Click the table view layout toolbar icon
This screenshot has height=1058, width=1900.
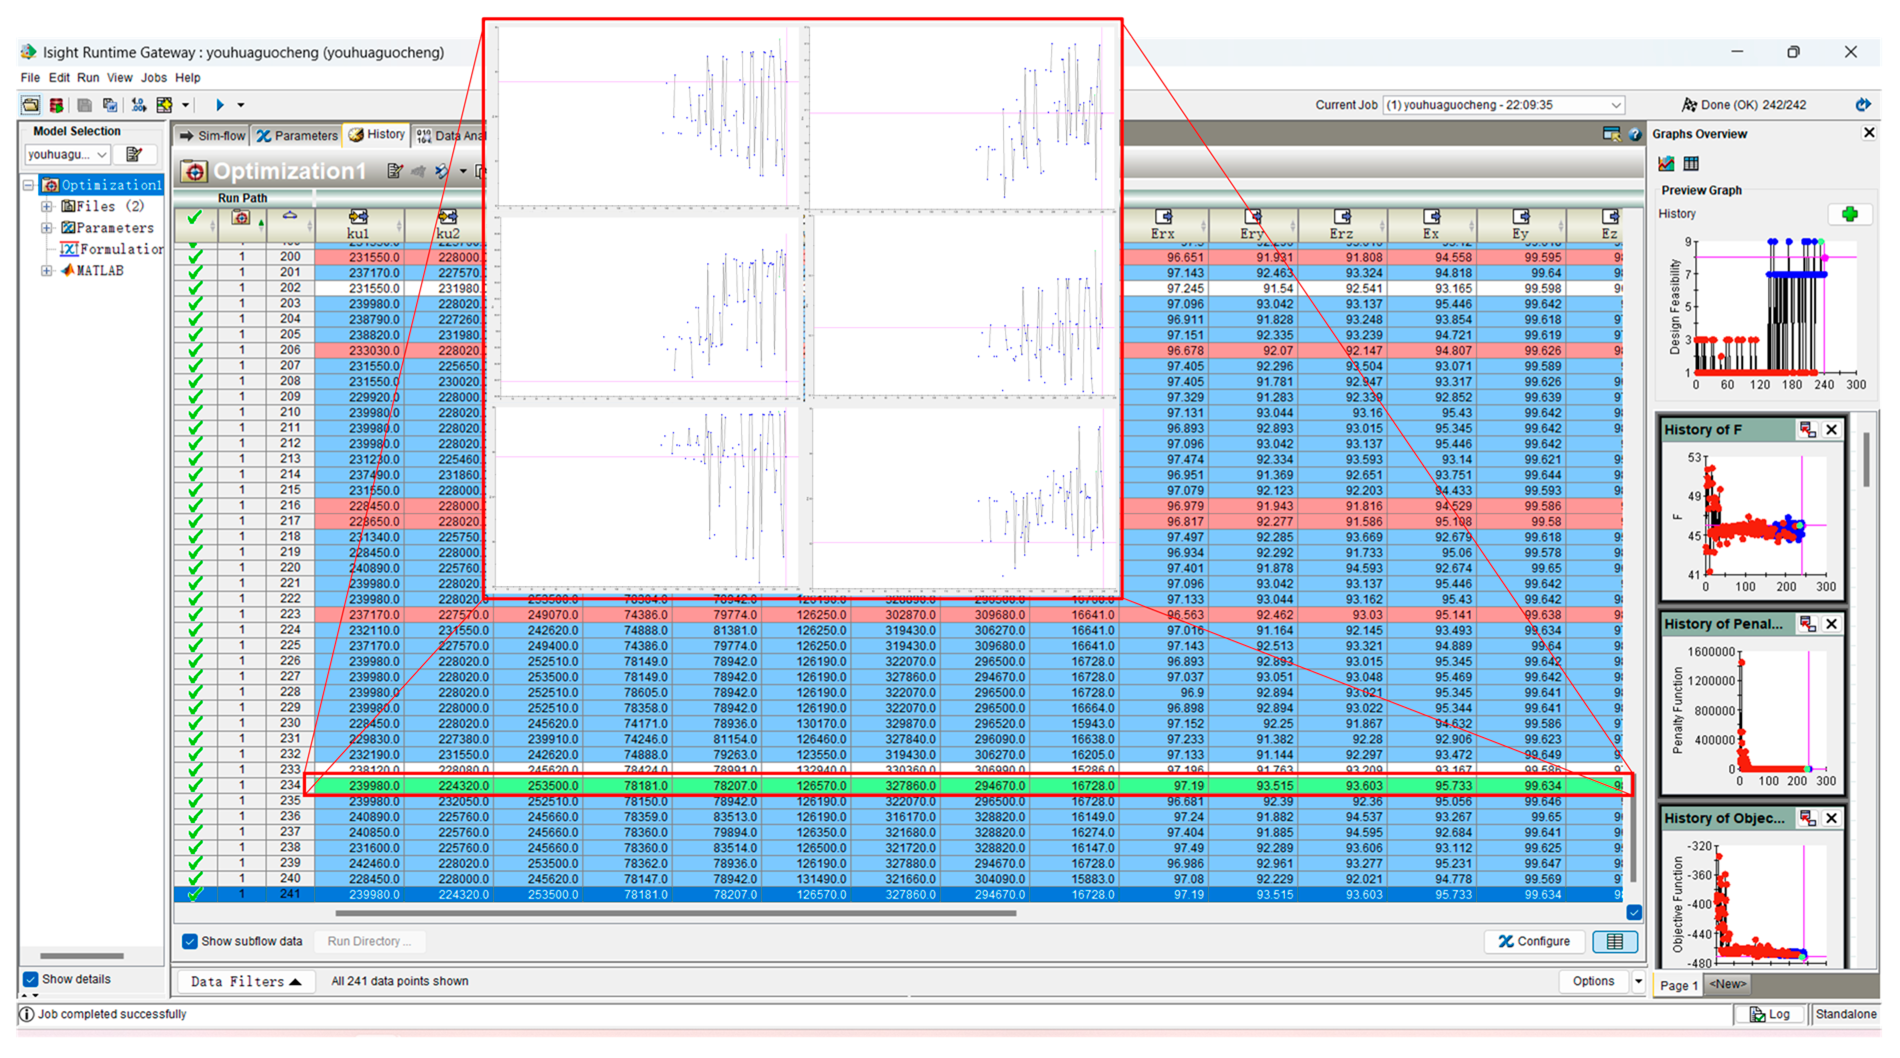163,104
